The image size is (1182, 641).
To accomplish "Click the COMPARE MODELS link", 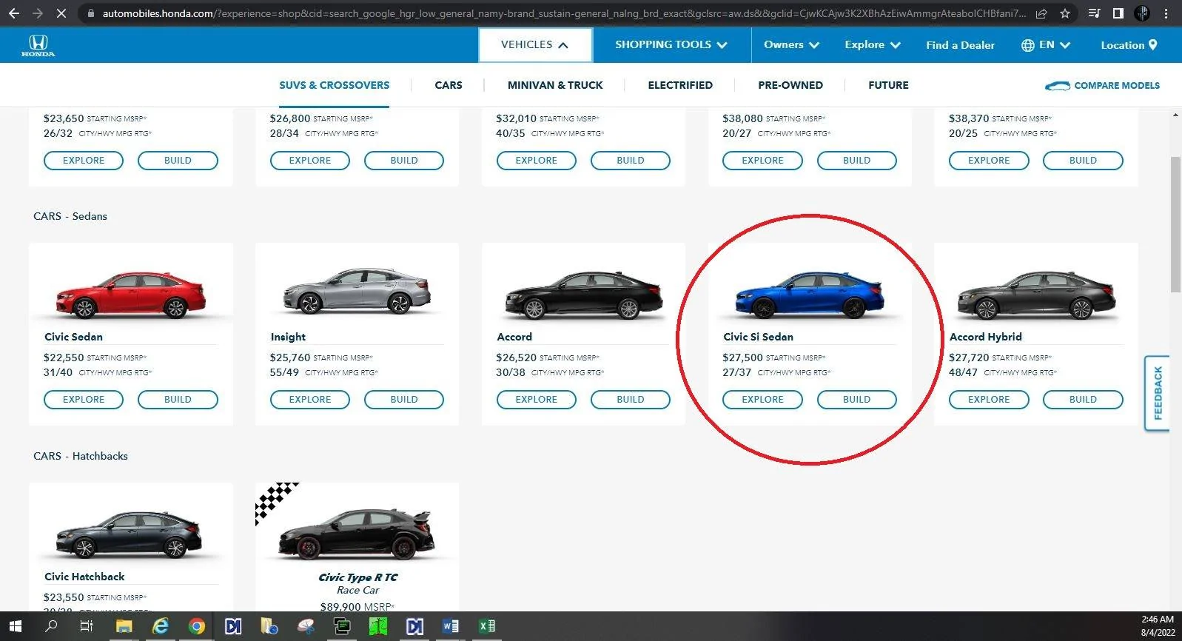I will point(1117,86).
